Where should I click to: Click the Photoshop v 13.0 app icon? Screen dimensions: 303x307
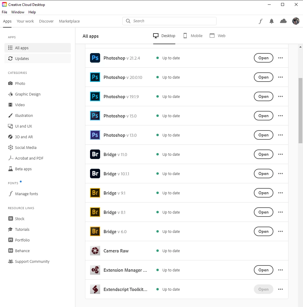point(95,135)
